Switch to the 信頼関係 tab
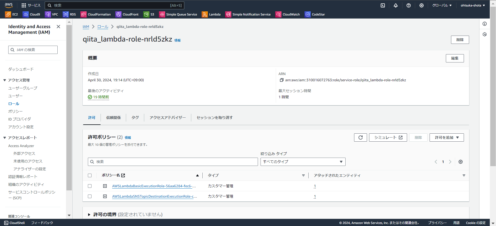The image size is (496, 226). [x=113, y=118]
